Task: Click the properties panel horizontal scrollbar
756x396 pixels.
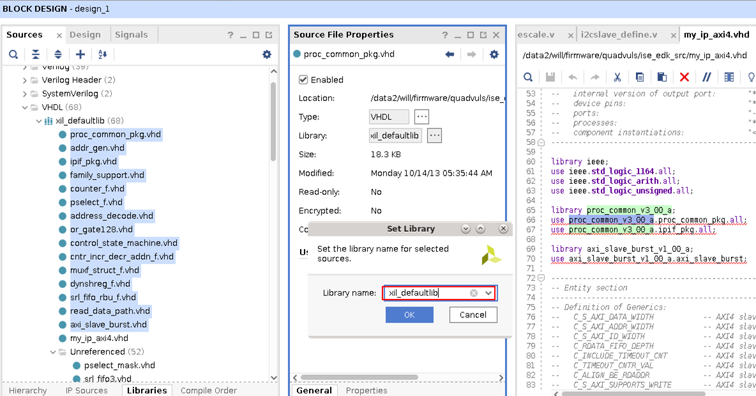Action: pyautogui.click(x=359, y=377)
